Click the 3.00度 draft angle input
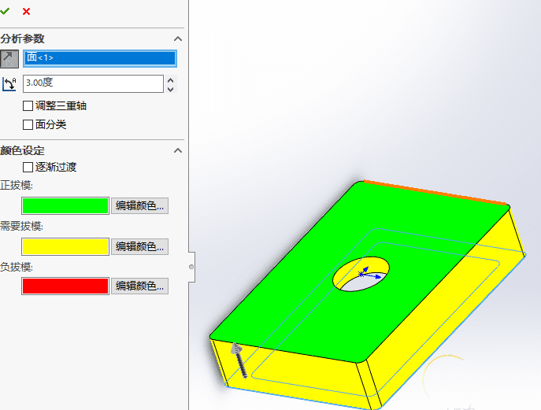The width and height of the screenshot is (541, 410). pyautogui.click(x=93, y=83)
